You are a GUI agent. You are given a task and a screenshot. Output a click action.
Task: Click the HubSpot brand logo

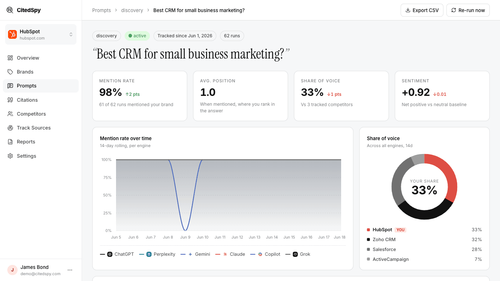(12, 34)
